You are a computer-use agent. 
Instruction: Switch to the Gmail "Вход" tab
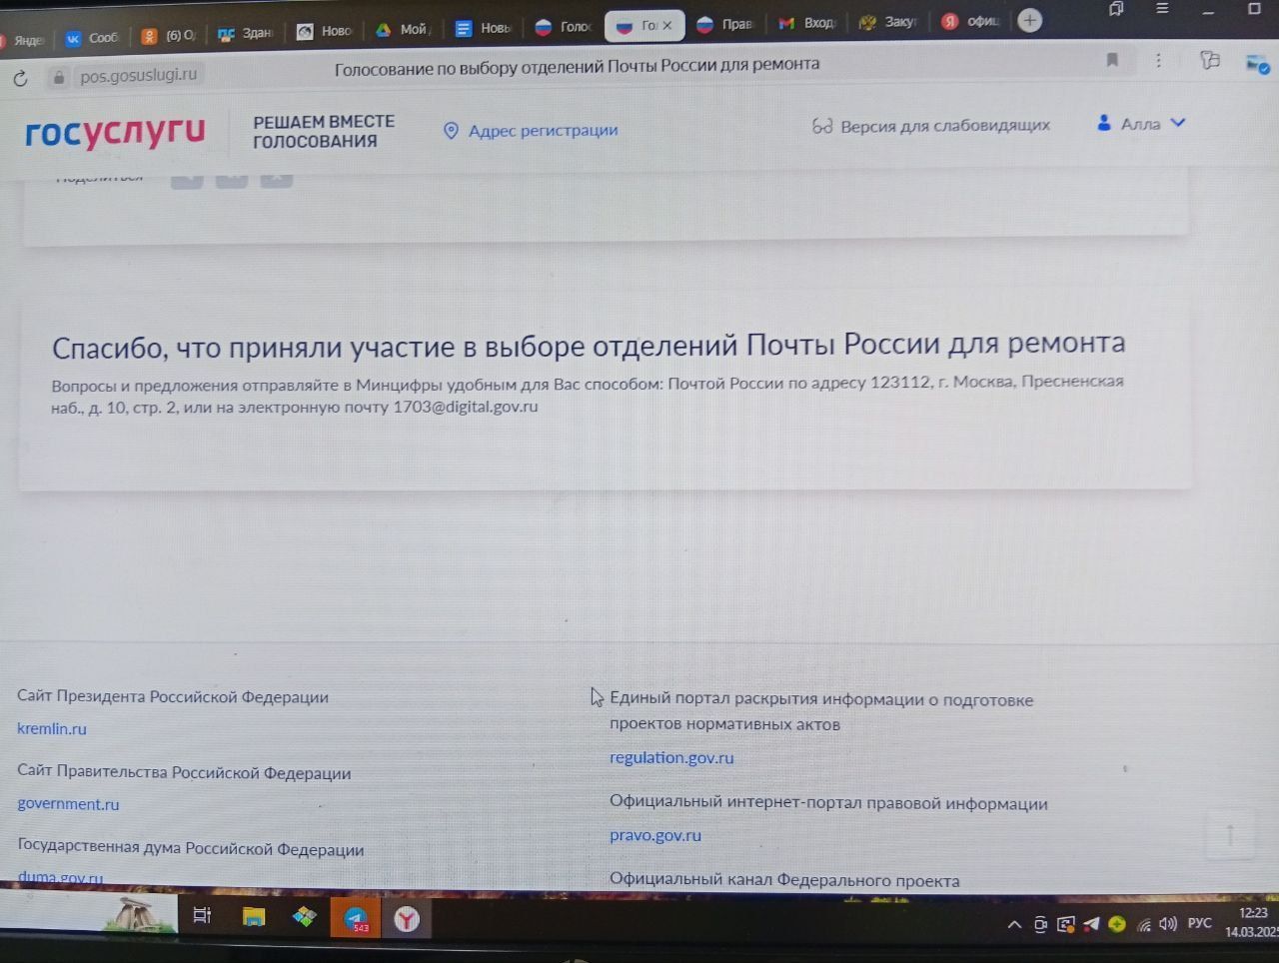(807, 23)
